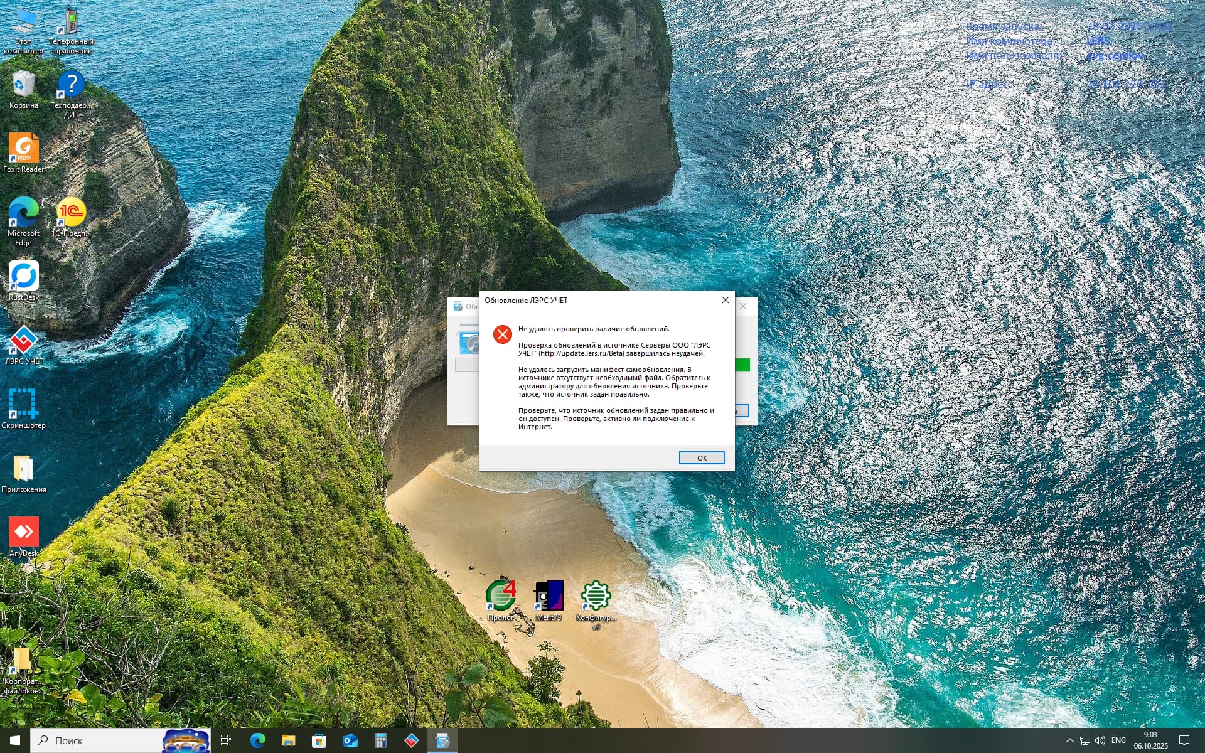Switch the ENG input language indicator

click(x=1118, y=740)
